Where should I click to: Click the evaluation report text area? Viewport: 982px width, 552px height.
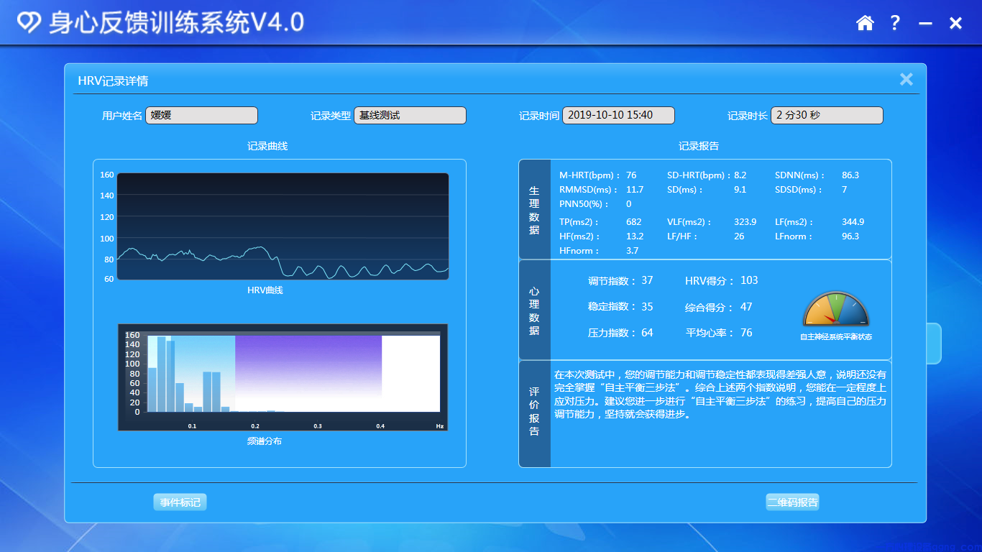tap(720, 413)
